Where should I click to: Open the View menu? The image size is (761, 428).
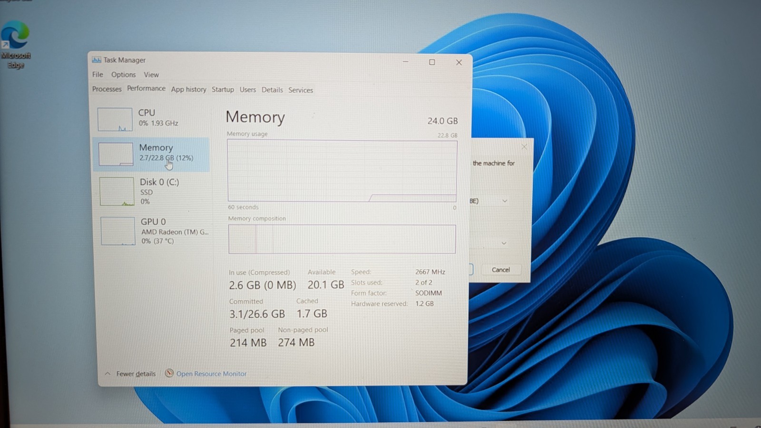[x=151, y=75]
